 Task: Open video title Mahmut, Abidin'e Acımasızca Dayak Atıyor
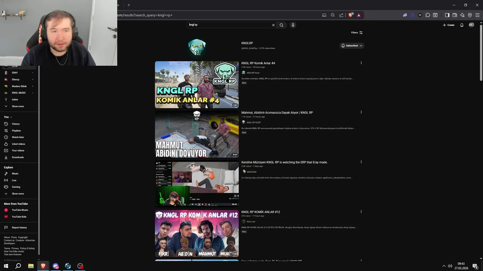(x=277, y=113)
